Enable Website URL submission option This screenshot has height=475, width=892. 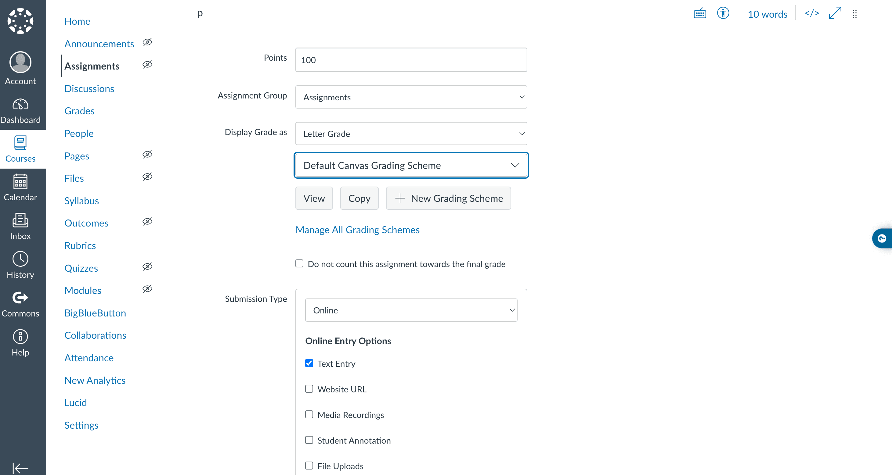pyautogui.click(x=309, y=389)
